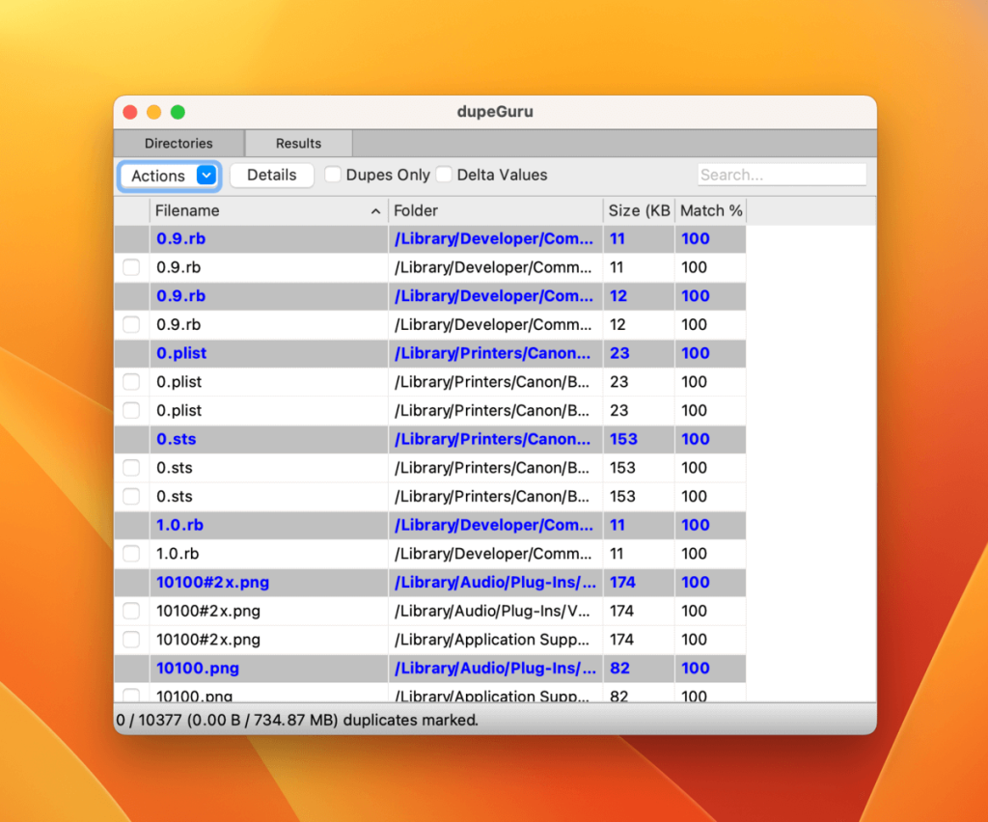This screenshot has height=822, width=988.
Task: Click the Details button
Action: tap(271, 176)
